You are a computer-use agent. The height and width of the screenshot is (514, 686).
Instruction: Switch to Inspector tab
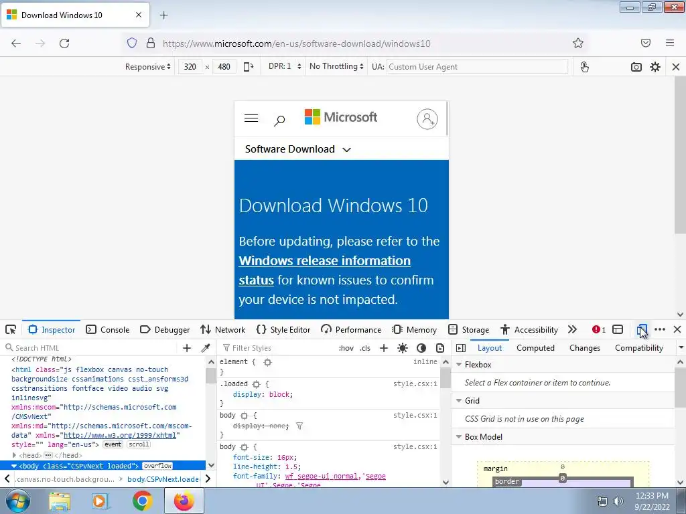(52, 329)
